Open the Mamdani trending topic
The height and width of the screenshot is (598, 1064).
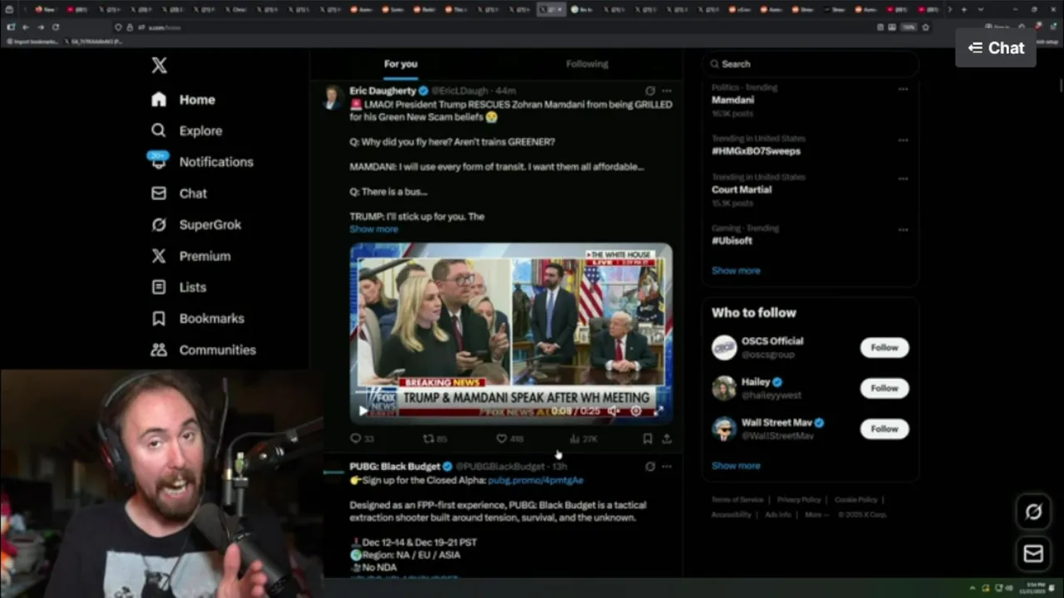732,100
